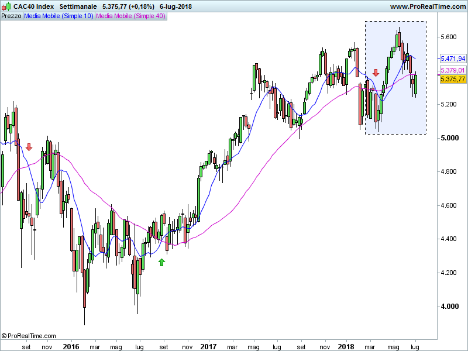The image size is (468, 351).
Task: Click the 4.600 price axis label
Action: click(449, 205)
